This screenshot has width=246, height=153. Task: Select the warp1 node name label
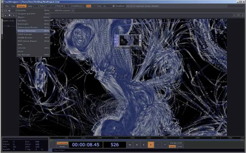coord(118,48)
